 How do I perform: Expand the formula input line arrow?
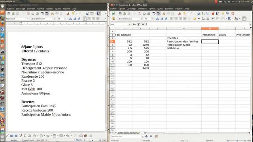coord(250,24)
